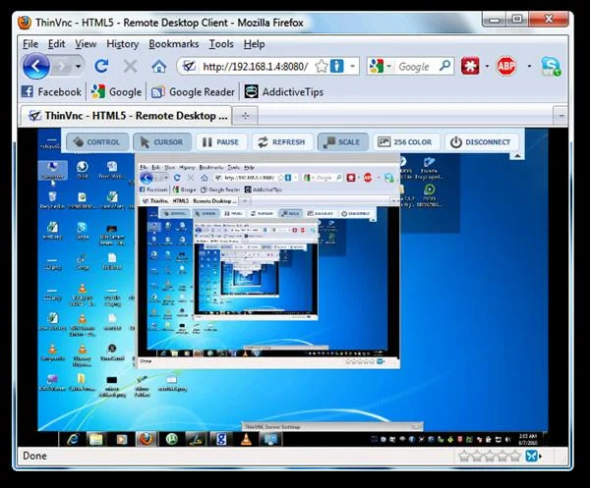Viewport: 590px width, 488px height.
Task: Open the Bookmarks menu
Action: (173, 44)
